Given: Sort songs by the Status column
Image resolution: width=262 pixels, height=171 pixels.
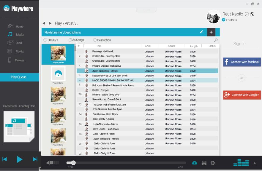Looking at the screenshot, I should [212, 46].
